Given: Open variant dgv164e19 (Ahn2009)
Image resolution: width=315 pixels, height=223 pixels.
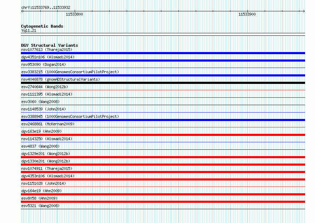Looking at the screenshot, I should [x=41, y=191].
